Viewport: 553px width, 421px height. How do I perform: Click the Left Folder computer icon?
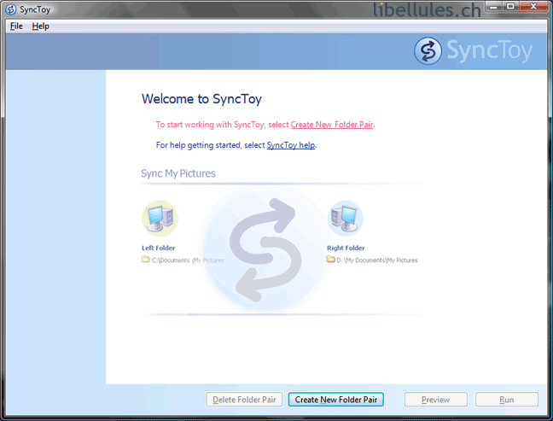[x=160, y=218]
